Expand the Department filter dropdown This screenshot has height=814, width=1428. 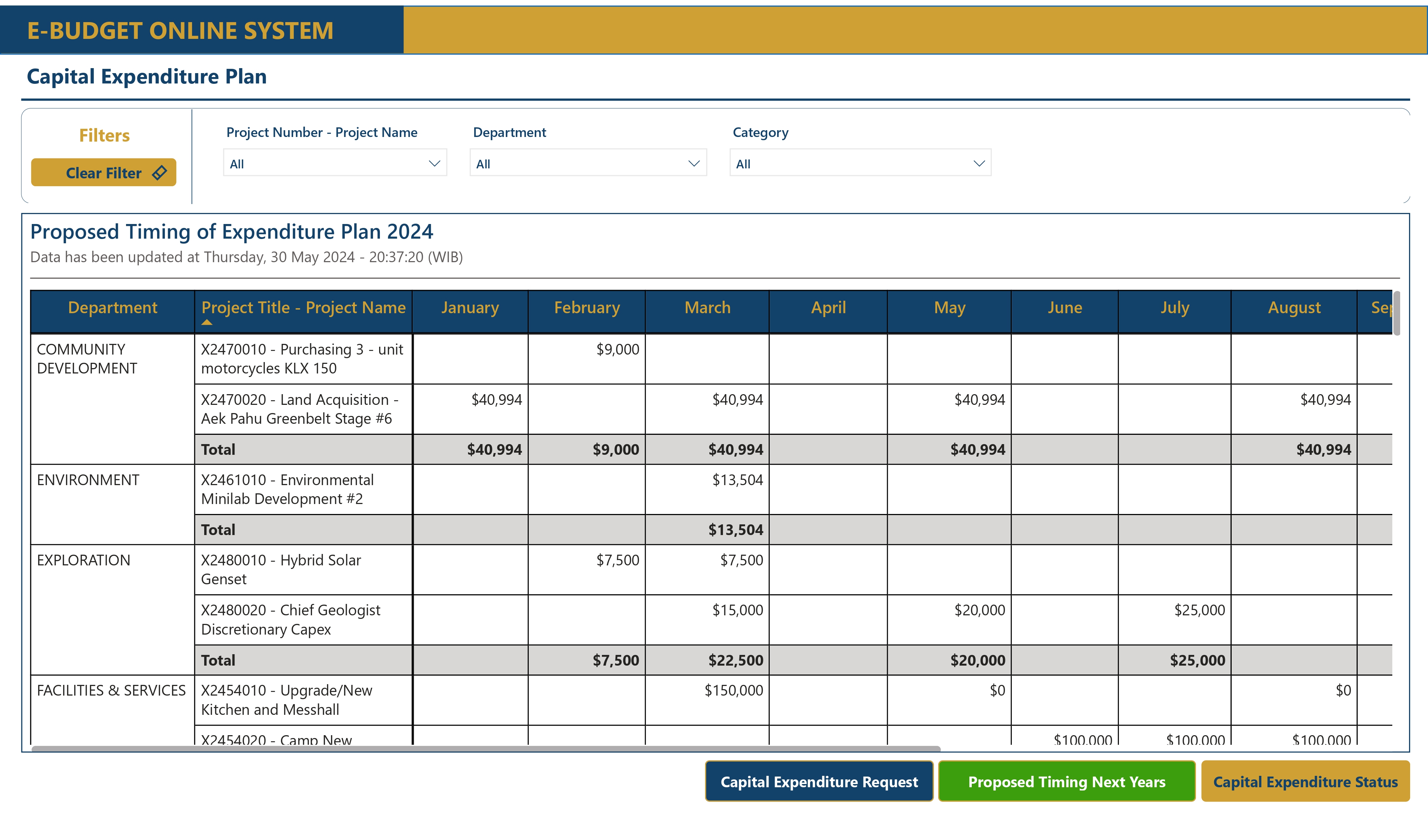point(587,163)
